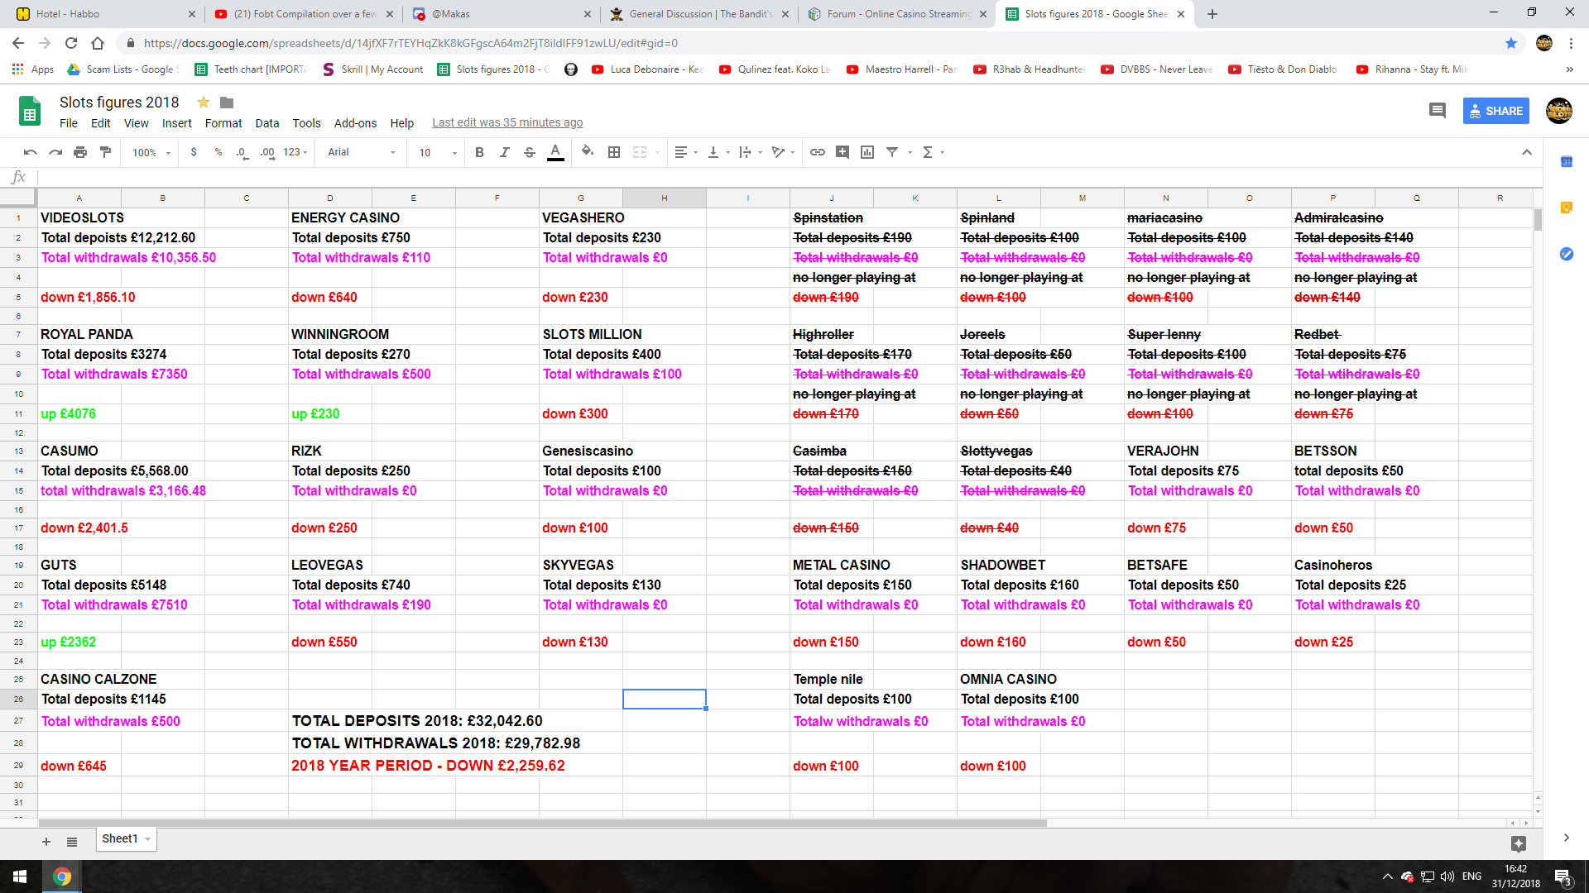
Task: Open the text color picker
Action: (555, 152)
